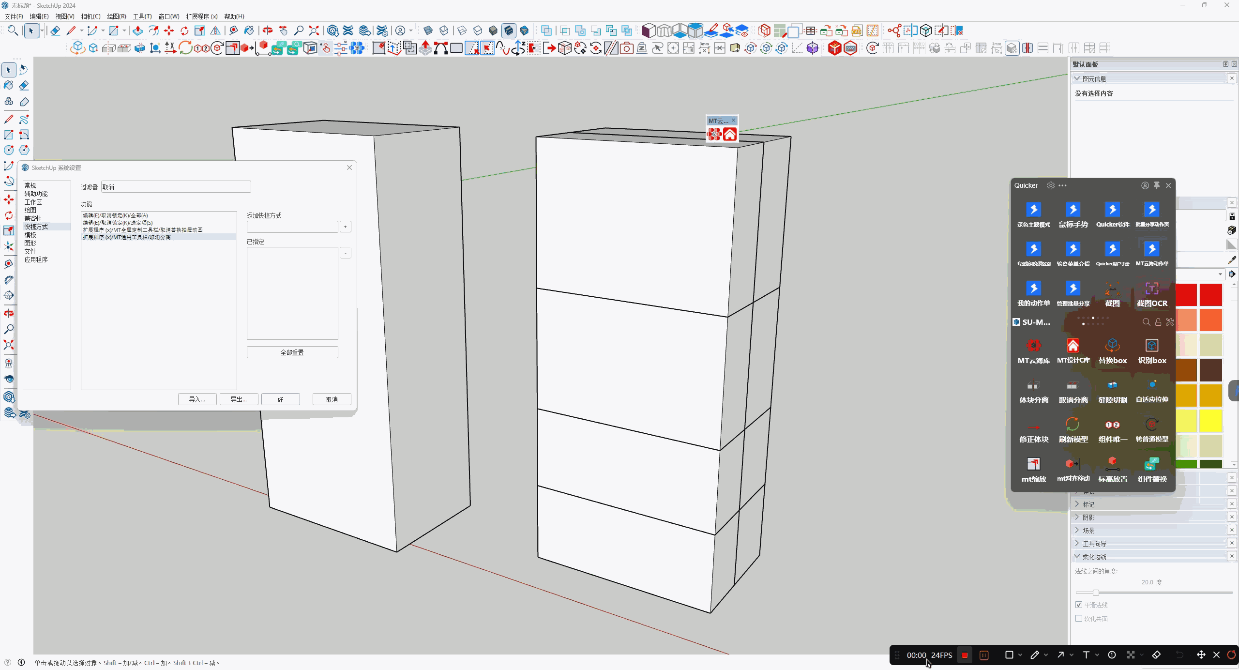The image size is (1239, 670).
Task: Click the 好 button in settings dialog
Action: [280, 399]
